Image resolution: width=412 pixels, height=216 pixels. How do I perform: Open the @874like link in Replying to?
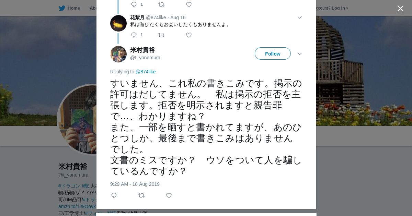(x=146, y=72)
